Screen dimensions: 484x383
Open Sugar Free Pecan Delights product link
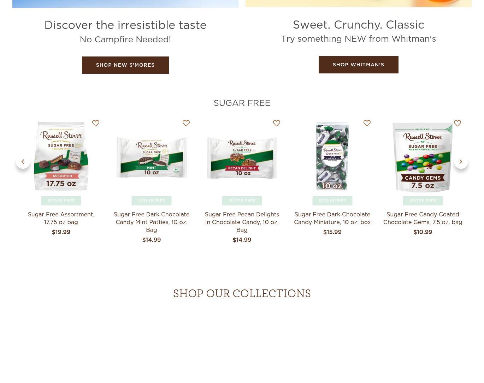242,222
